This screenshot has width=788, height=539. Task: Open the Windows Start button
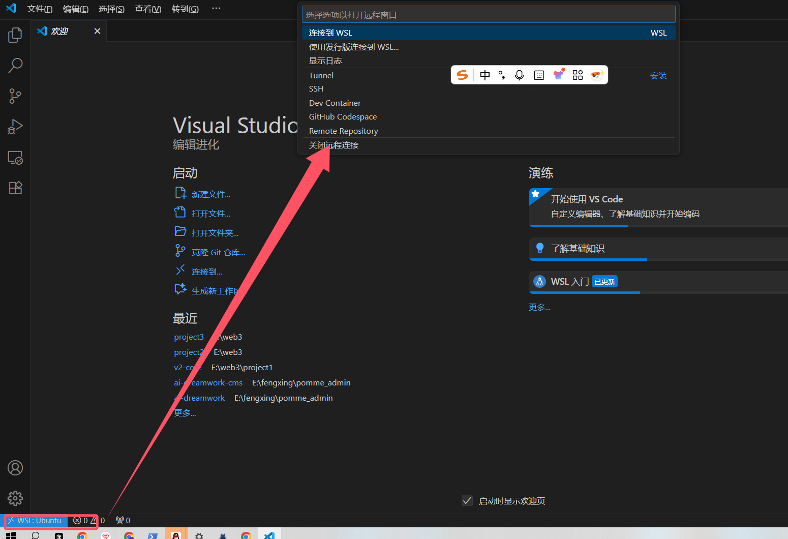click(x=11, y=534)
